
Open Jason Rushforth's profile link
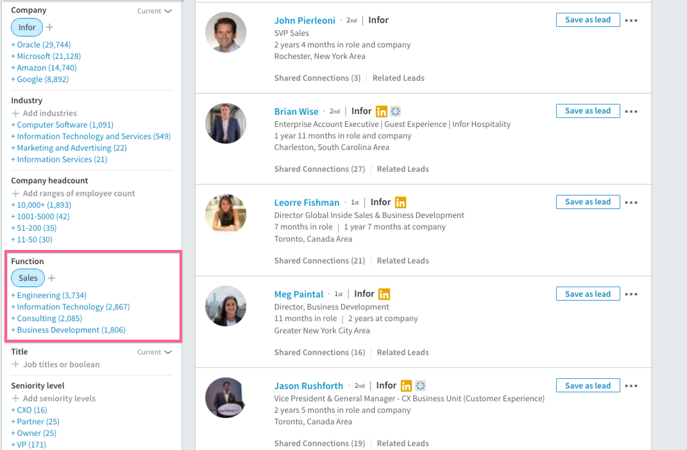point(309,386)
